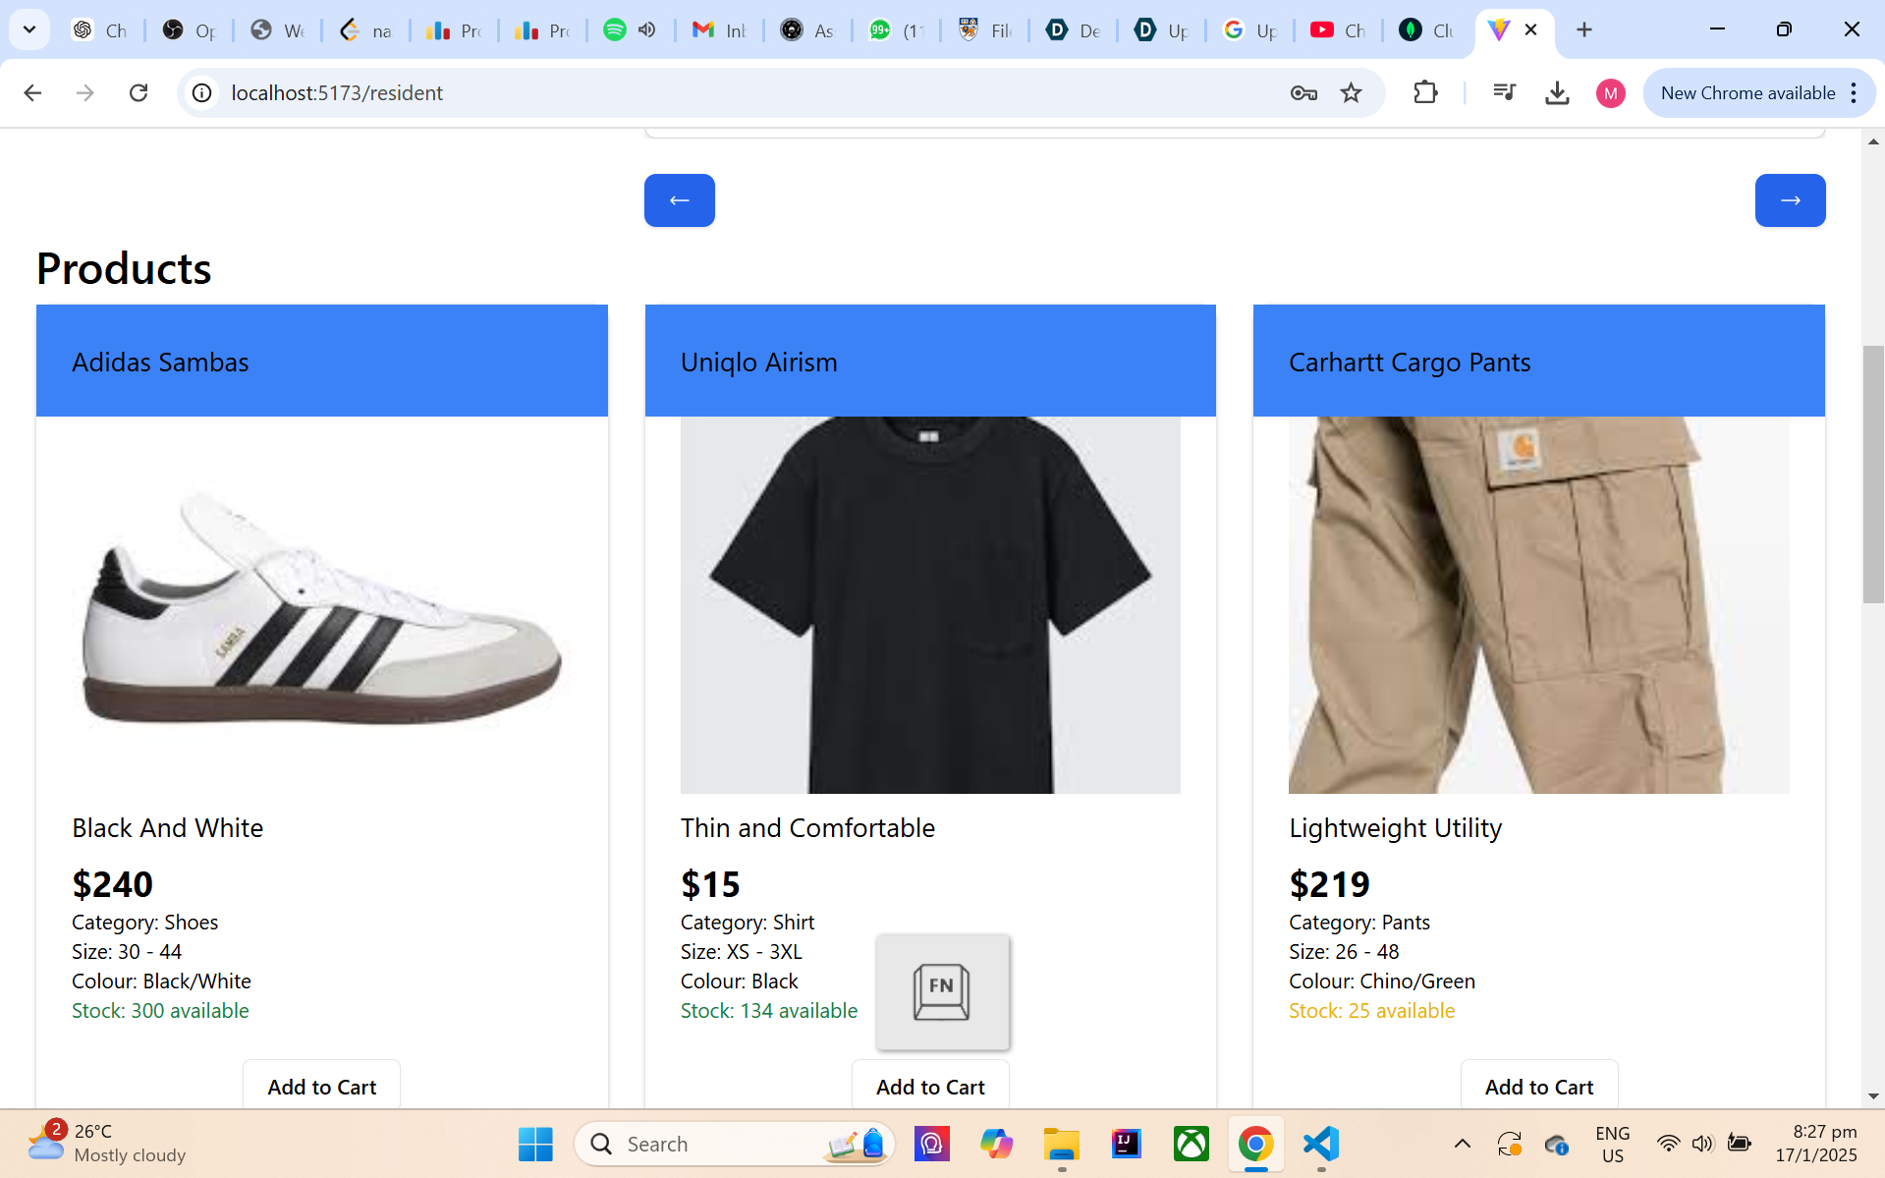Open the Carhartt Cargo Pants image
This screenshot has width=1885, height=1178.
click(1539, 605)
